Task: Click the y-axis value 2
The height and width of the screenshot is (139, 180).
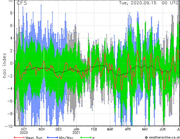Action: coord(11,51)
